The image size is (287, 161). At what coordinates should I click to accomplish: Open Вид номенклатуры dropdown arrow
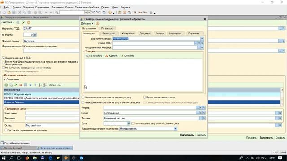click(202, 39)
